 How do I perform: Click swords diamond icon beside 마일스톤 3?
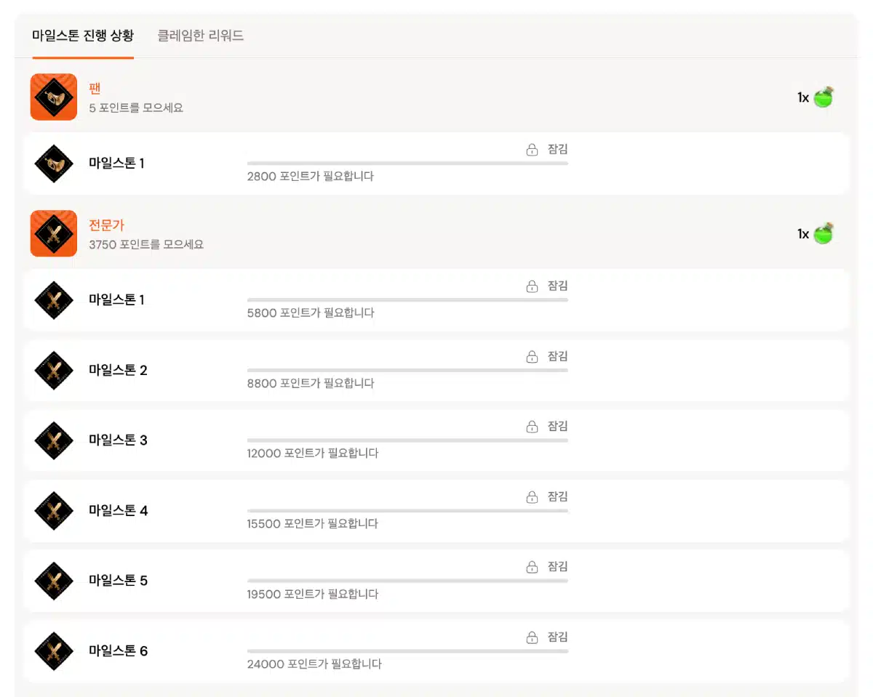54,440
